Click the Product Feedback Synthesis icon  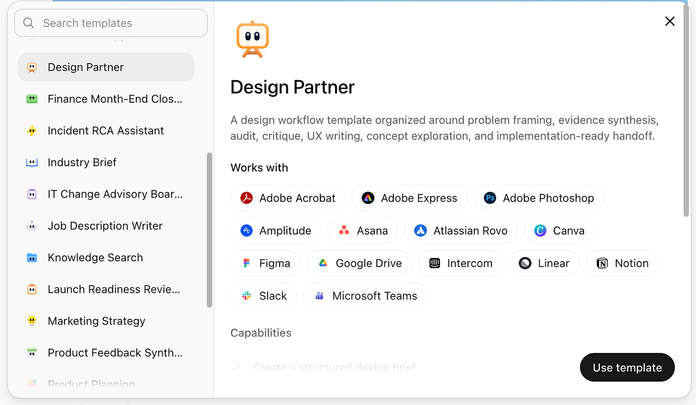tap(32, 353)
